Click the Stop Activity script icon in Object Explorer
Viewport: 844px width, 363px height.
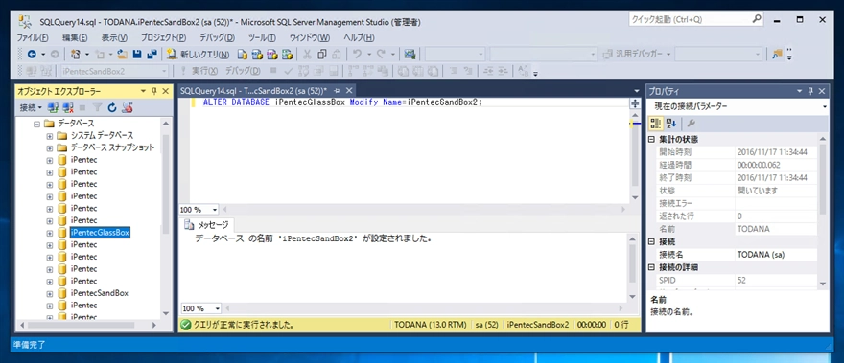pyautogui.click(x=127, y=107)
